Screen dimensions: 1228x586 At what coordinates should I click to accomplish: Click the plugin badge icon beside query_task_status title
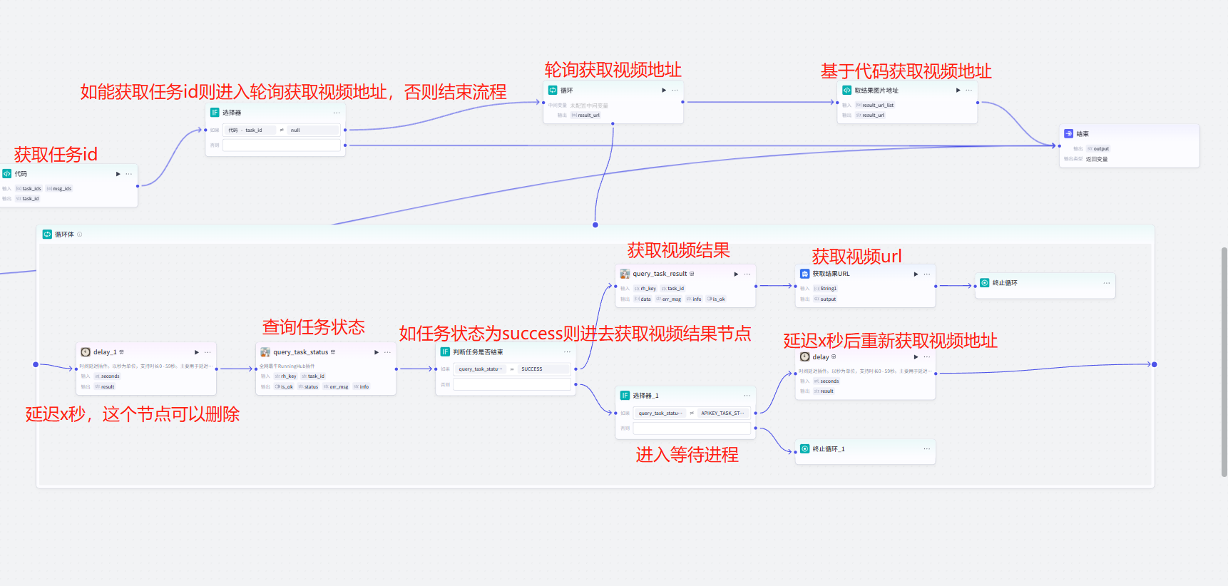coord(333,352)
